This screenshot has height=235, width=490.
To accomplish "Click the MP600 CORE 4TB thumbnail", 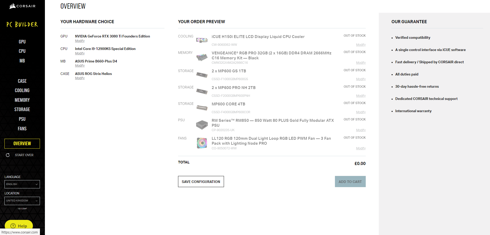I will coord(202,107).
